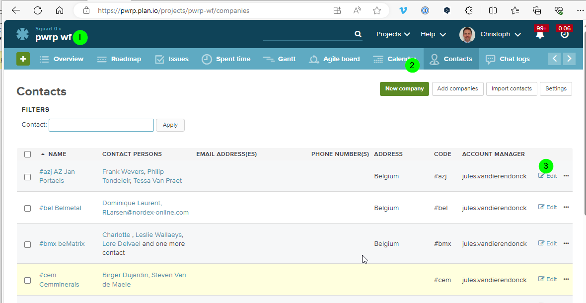This screenshot has width=586, height=303.
Task: Open the Agile board tab
Action: pos(335,59)
